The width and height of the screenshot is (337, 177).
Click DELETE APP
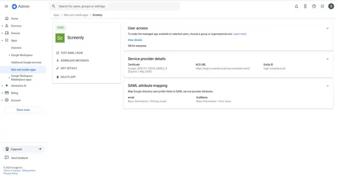pos(68,77)
